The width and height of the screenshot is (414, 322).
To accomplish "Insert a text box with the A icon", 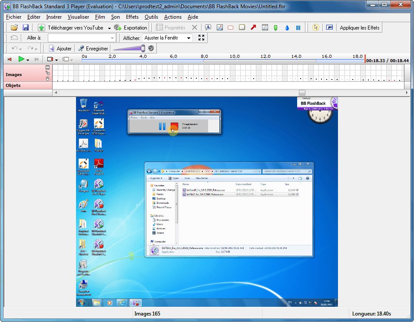I will coord(208,27).
